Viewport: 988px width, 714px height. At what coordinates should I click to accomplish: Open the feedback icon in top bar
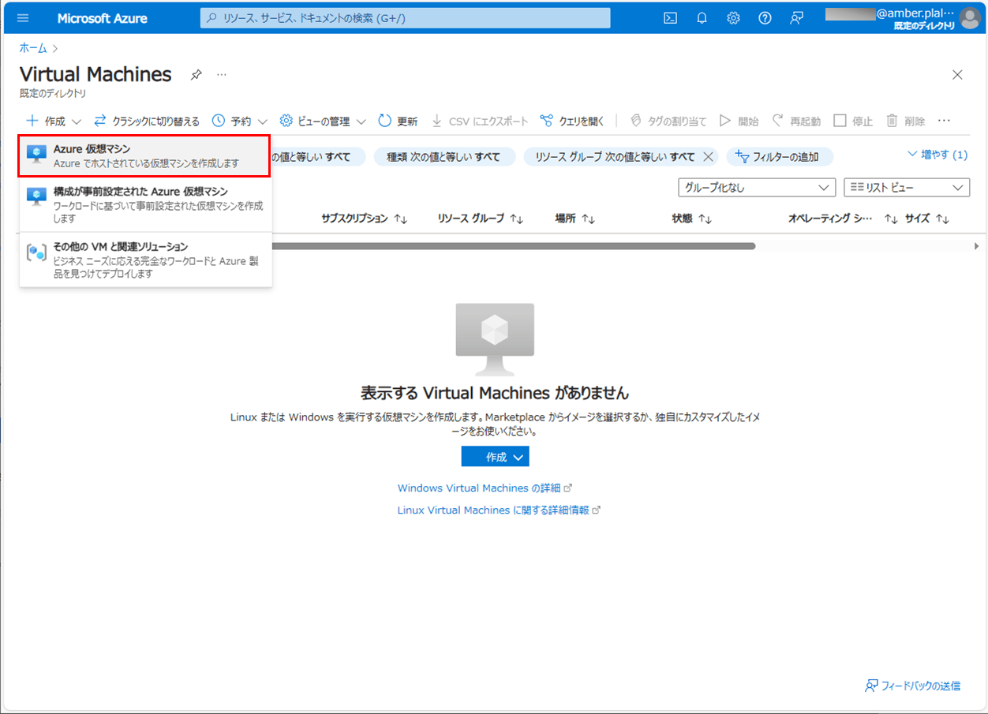(x=797, y=18)
